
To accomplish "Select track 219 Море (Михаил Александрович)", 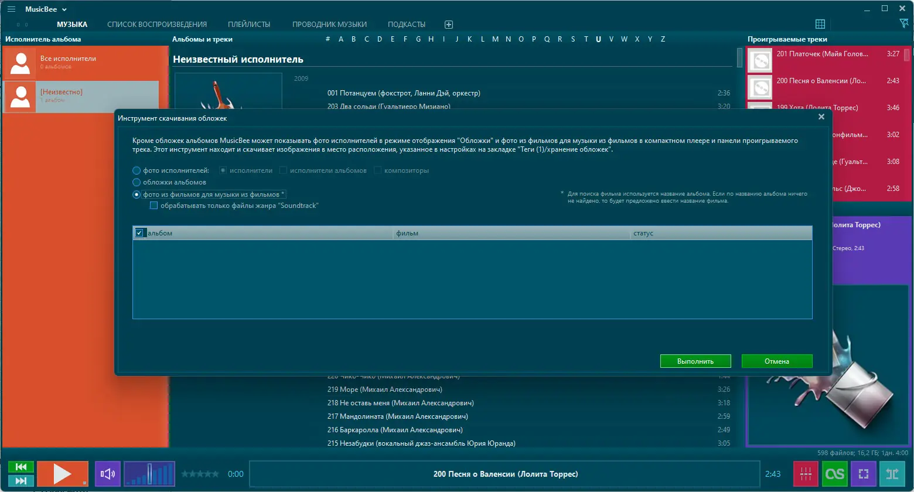I will click(x=385, y=389).
